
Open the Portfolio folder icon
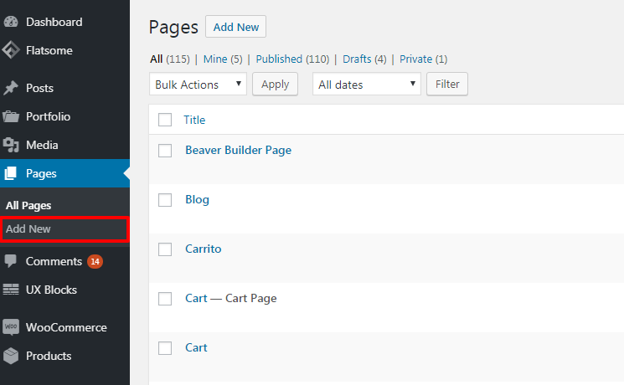pyautogui.click(x=11, y=116)
